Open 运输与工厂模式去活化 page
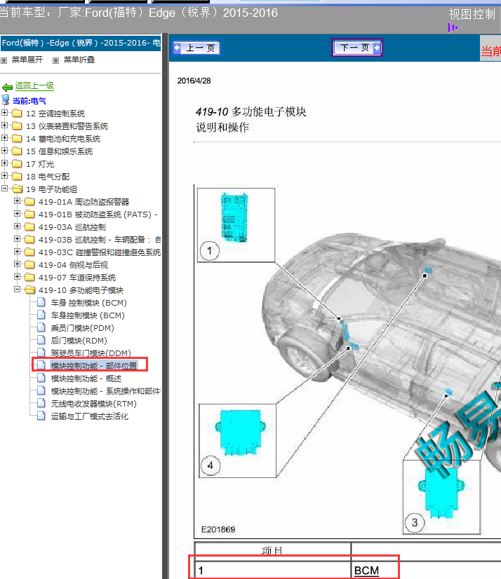 coord(90,416)
